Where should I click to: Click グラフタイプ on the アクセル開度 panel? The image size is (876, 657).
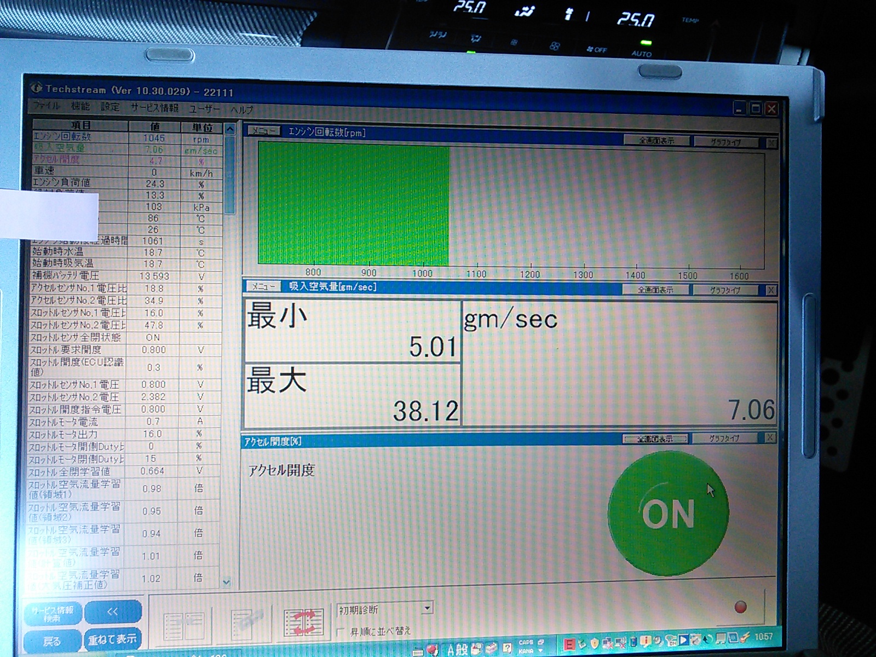(724, 438)
